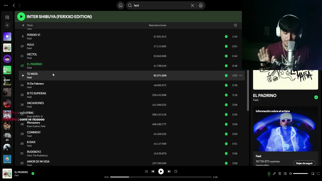
Task: Click the track list vertical scrollbar
Action: (x=248, y=90)
